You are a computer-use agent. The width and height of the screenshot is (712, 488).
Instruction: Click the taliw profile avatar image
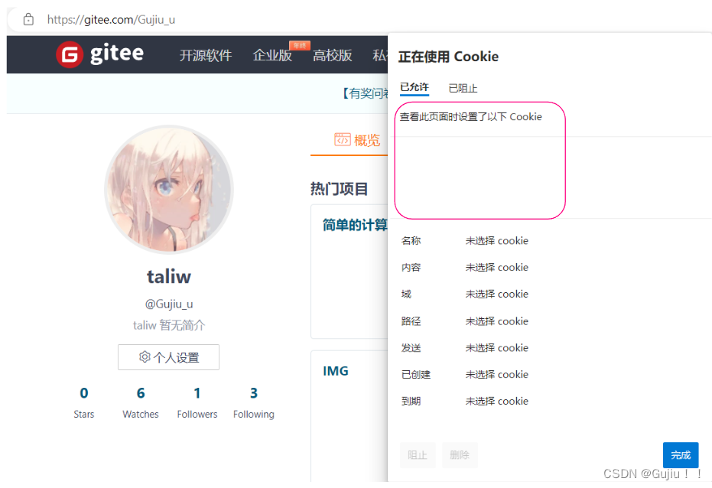pyautogui.click(x=169, y=189)
